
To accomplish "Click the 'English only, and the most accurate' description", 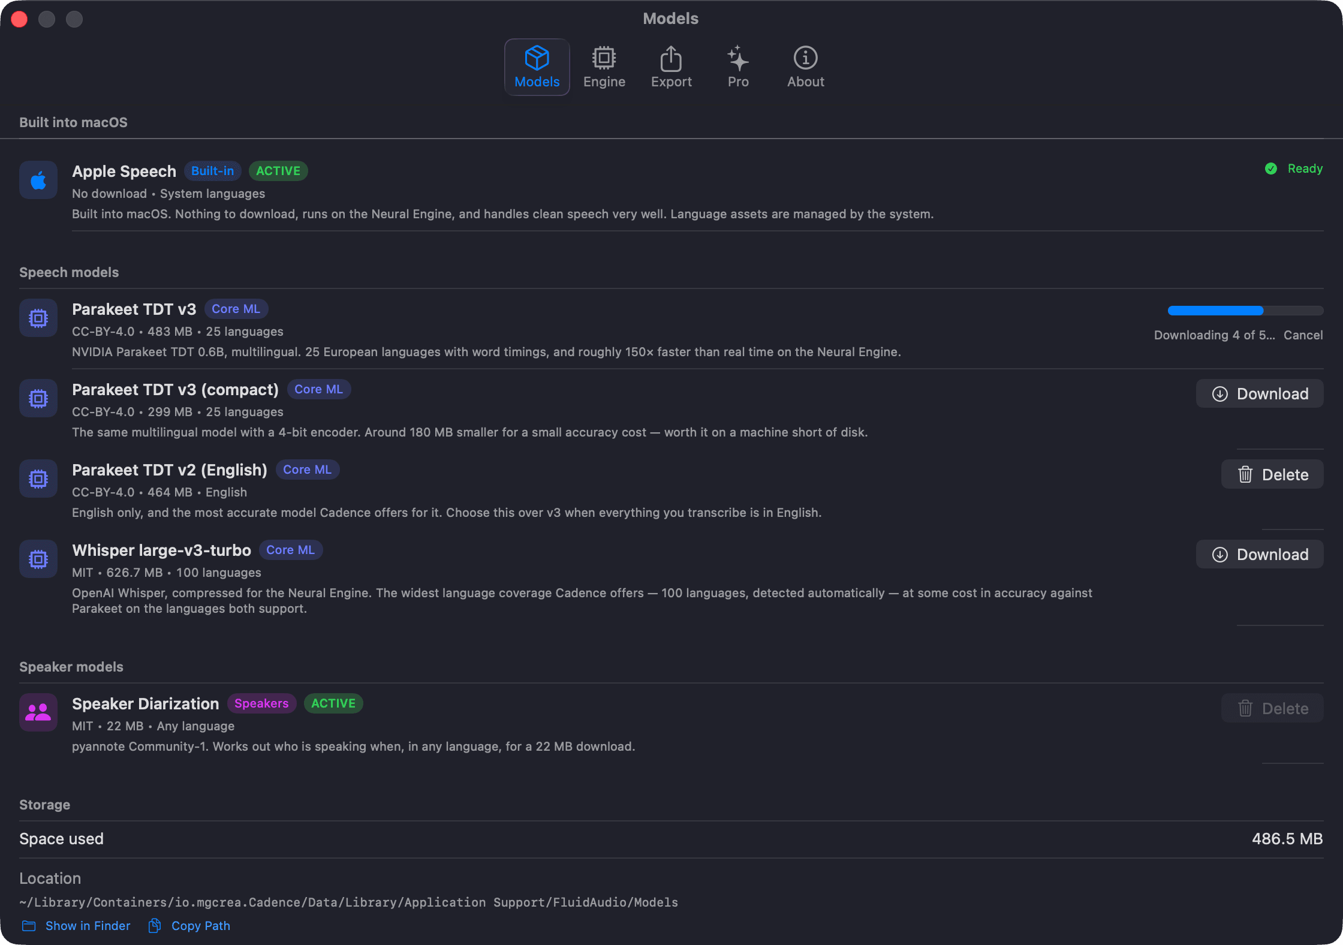I will (447, 512).
